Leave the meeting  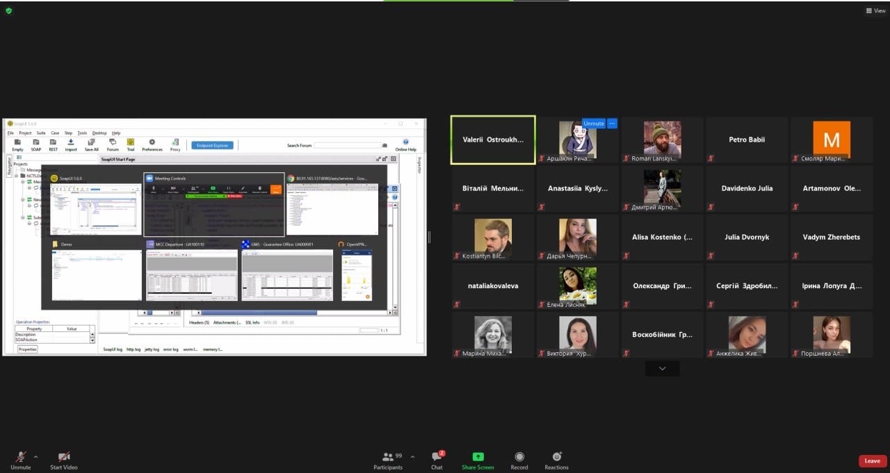tap(872, 460)
